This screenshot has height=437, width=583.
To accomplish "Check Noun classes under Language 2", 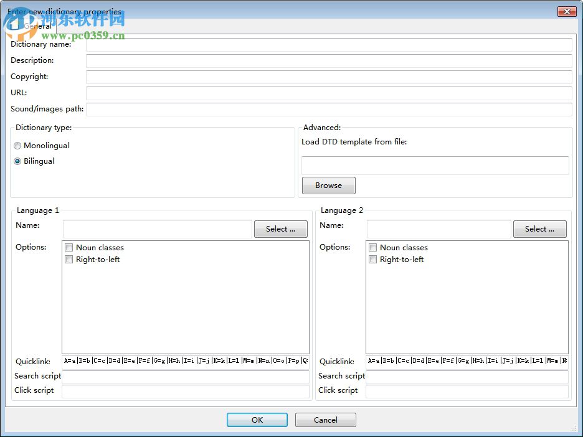I will (372, 247).
